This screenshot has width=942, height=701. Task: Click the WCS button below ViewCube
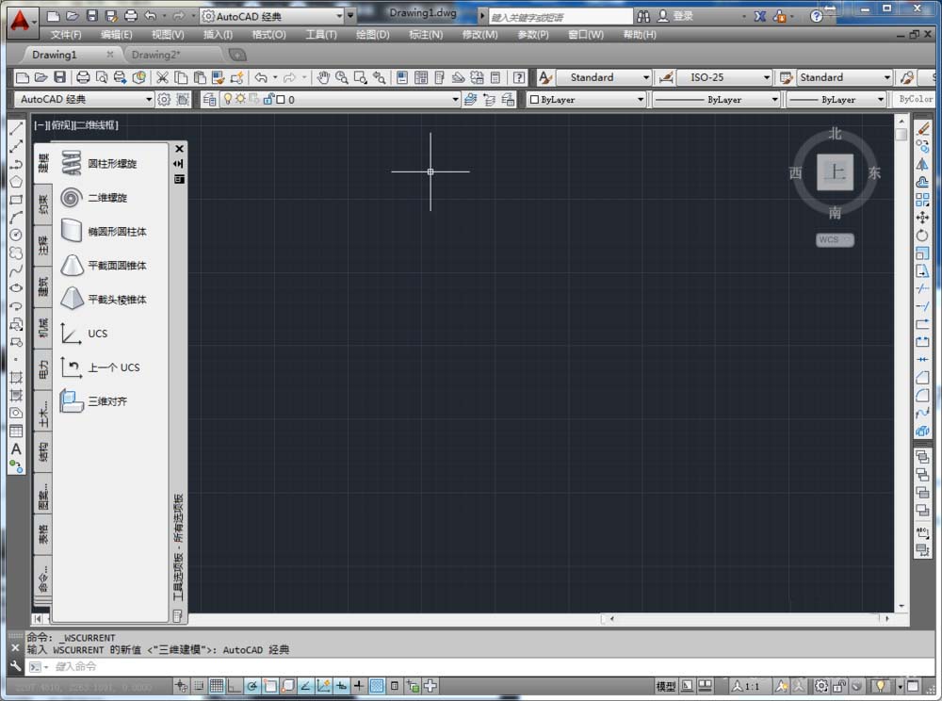pos(834,240)
